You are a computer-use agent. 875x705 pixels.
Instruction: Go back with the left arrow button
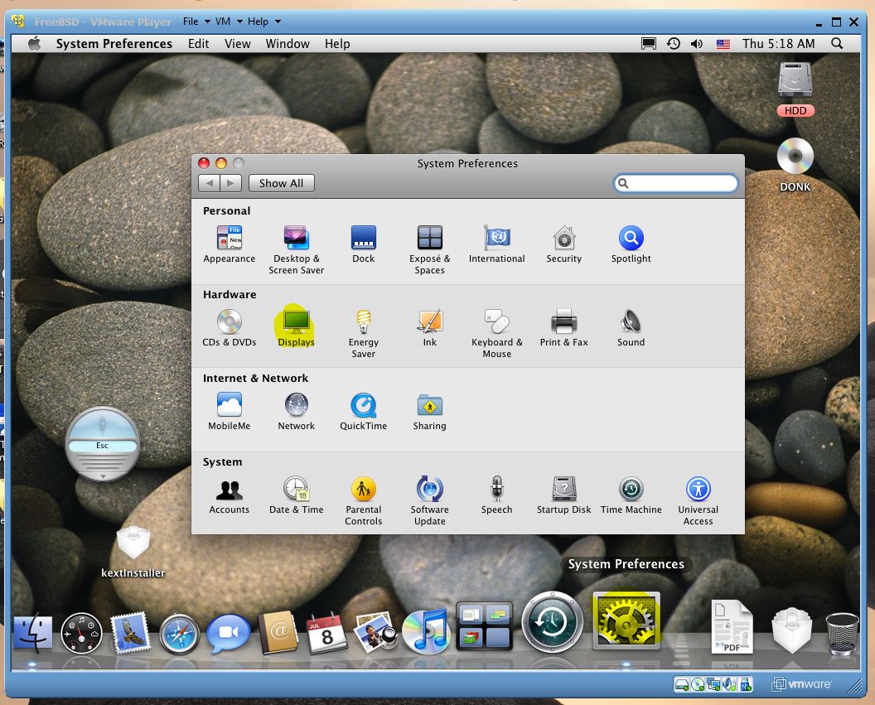210,183
